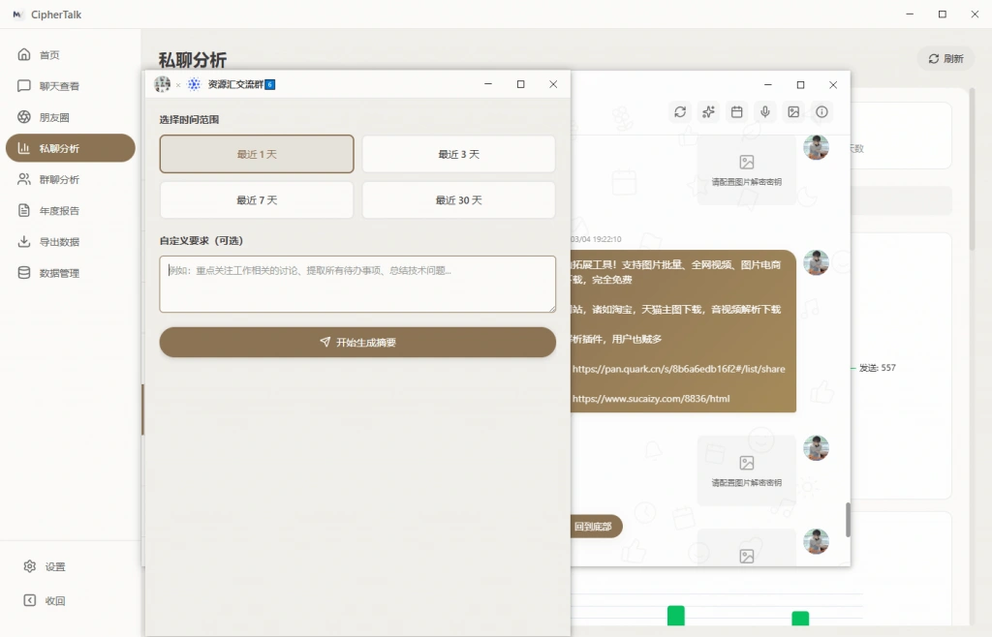Switch to 聊天查看 in the sidebar
This screenshot has height=637, width=992.
point(54,85)
